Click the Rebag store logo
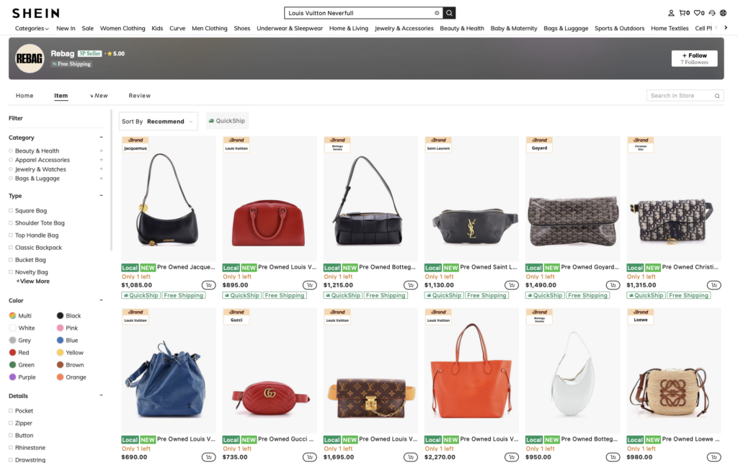Viewport: 738px width, 463px height. (30, 58)
